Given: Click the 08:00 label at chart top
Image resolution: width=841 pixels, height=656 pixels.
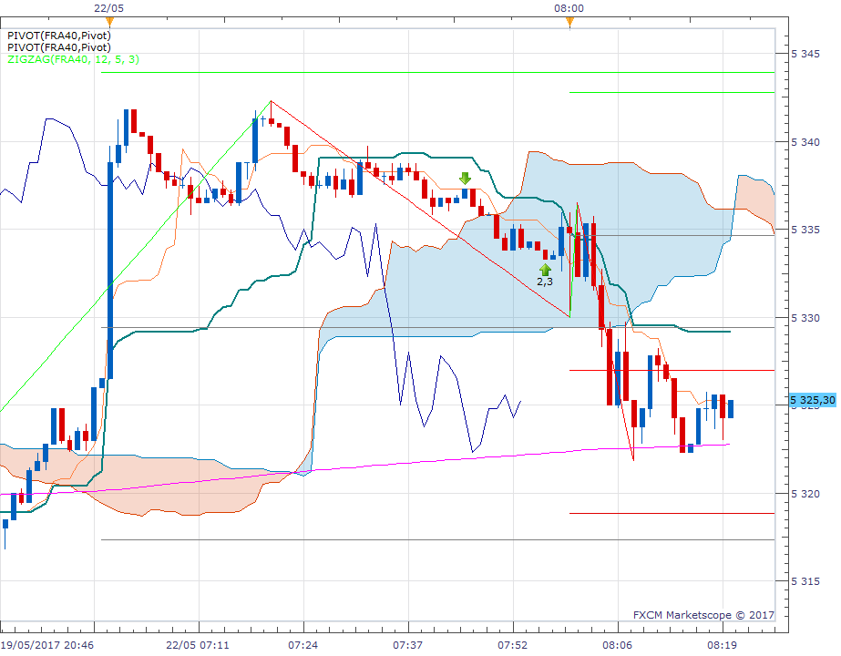Looking at the screenshot, I should point(569,8).
